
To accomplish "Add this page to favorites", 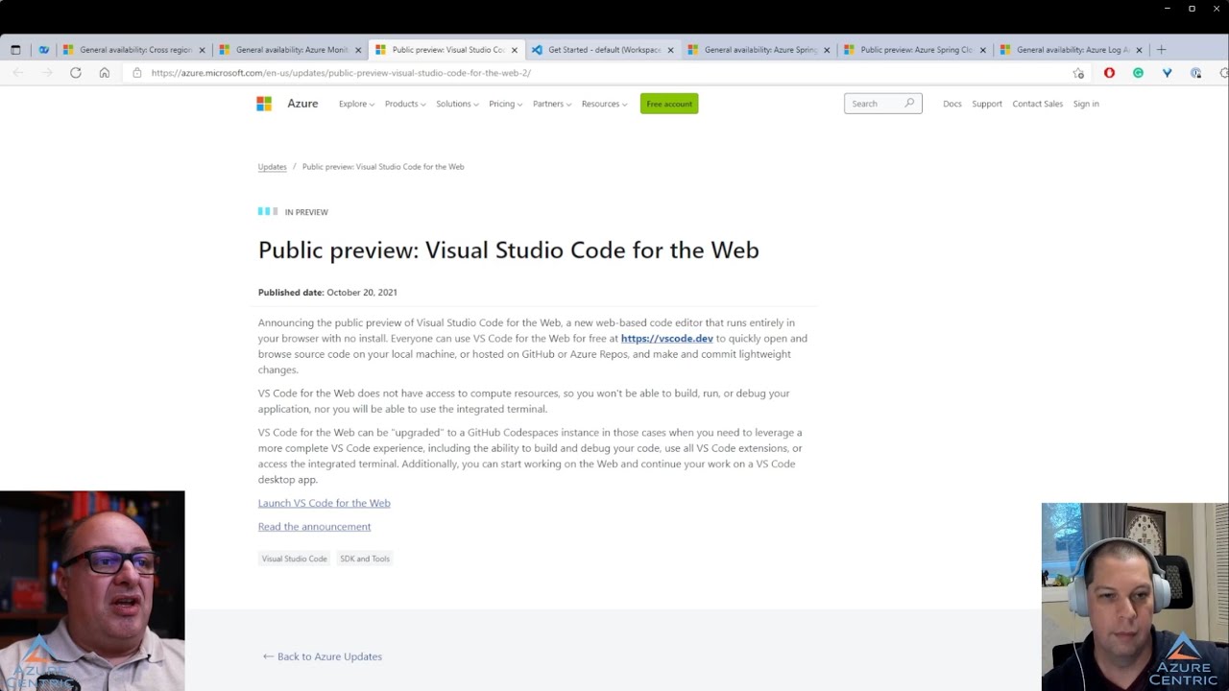I will (1078, 73).
